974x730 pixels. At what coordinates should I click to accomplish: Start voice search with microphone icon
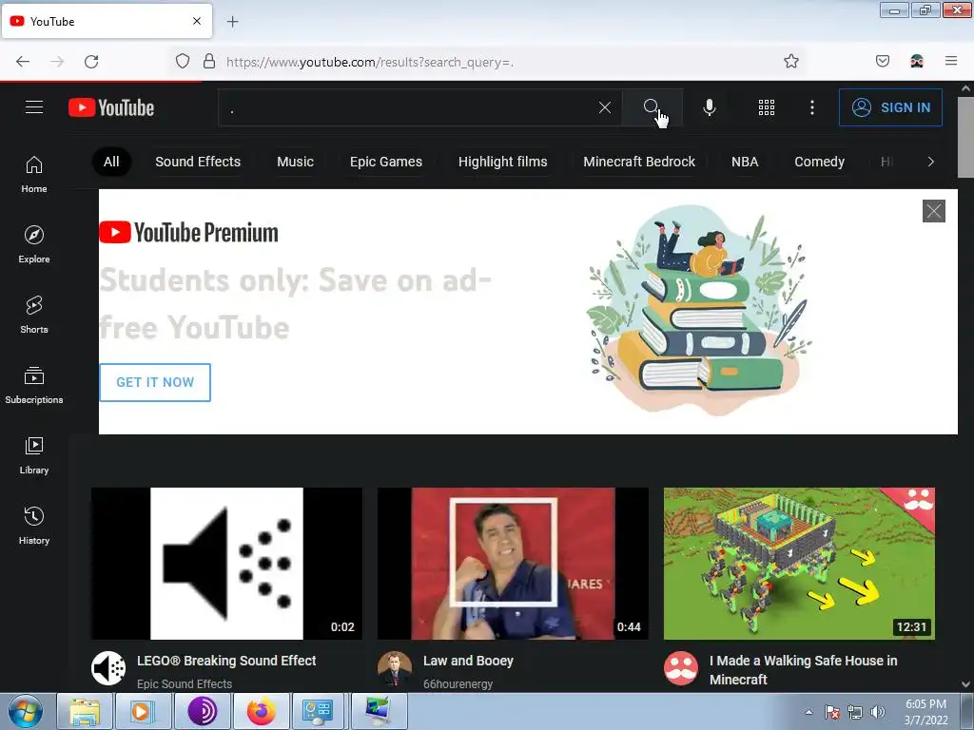pos(709,107)
